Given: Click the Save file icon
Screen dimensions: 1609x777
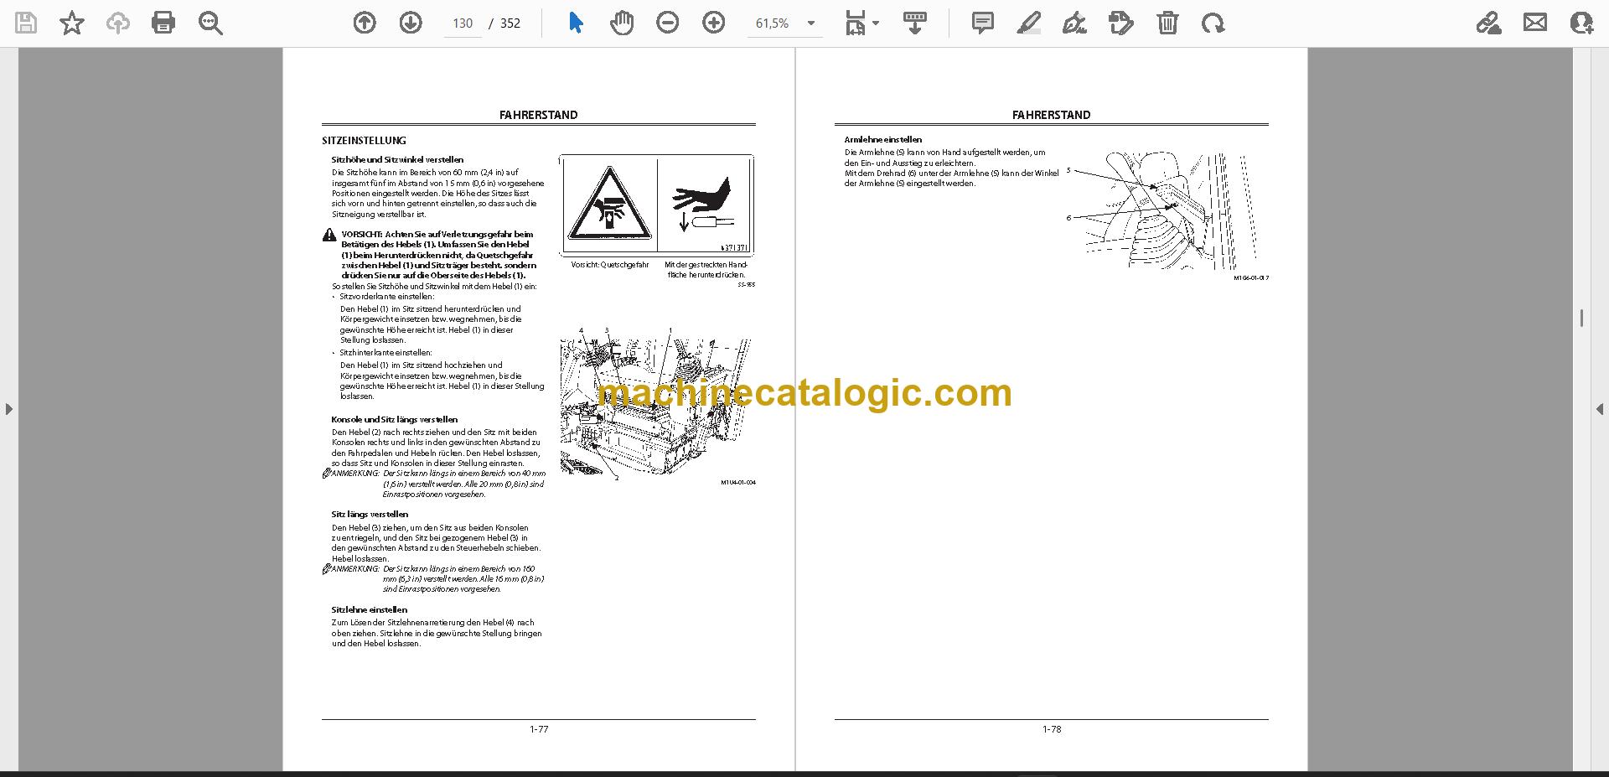Looking at the screenshot, I should click(26, 23).
